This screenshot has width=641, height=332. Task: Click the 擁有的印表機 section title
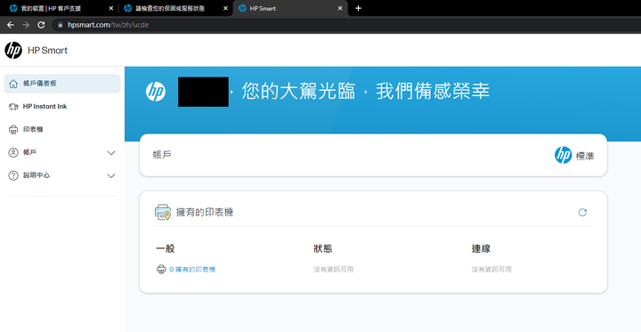pos(205,212)
